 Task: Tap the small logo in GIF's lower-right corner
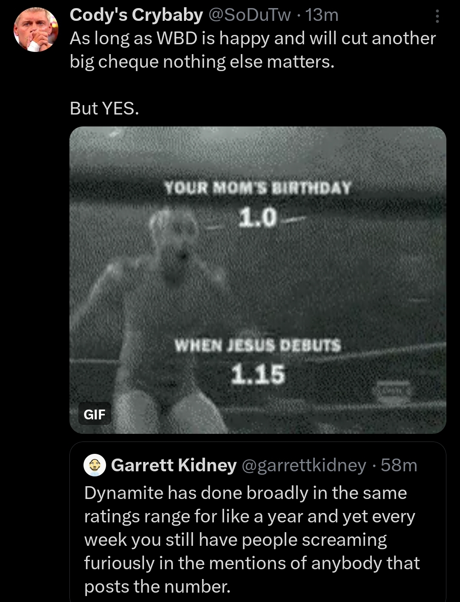click(393, 393)
